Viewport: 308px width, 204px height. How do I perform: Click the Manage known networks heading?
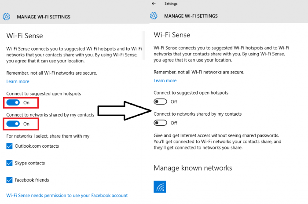(x=193, y=168)
